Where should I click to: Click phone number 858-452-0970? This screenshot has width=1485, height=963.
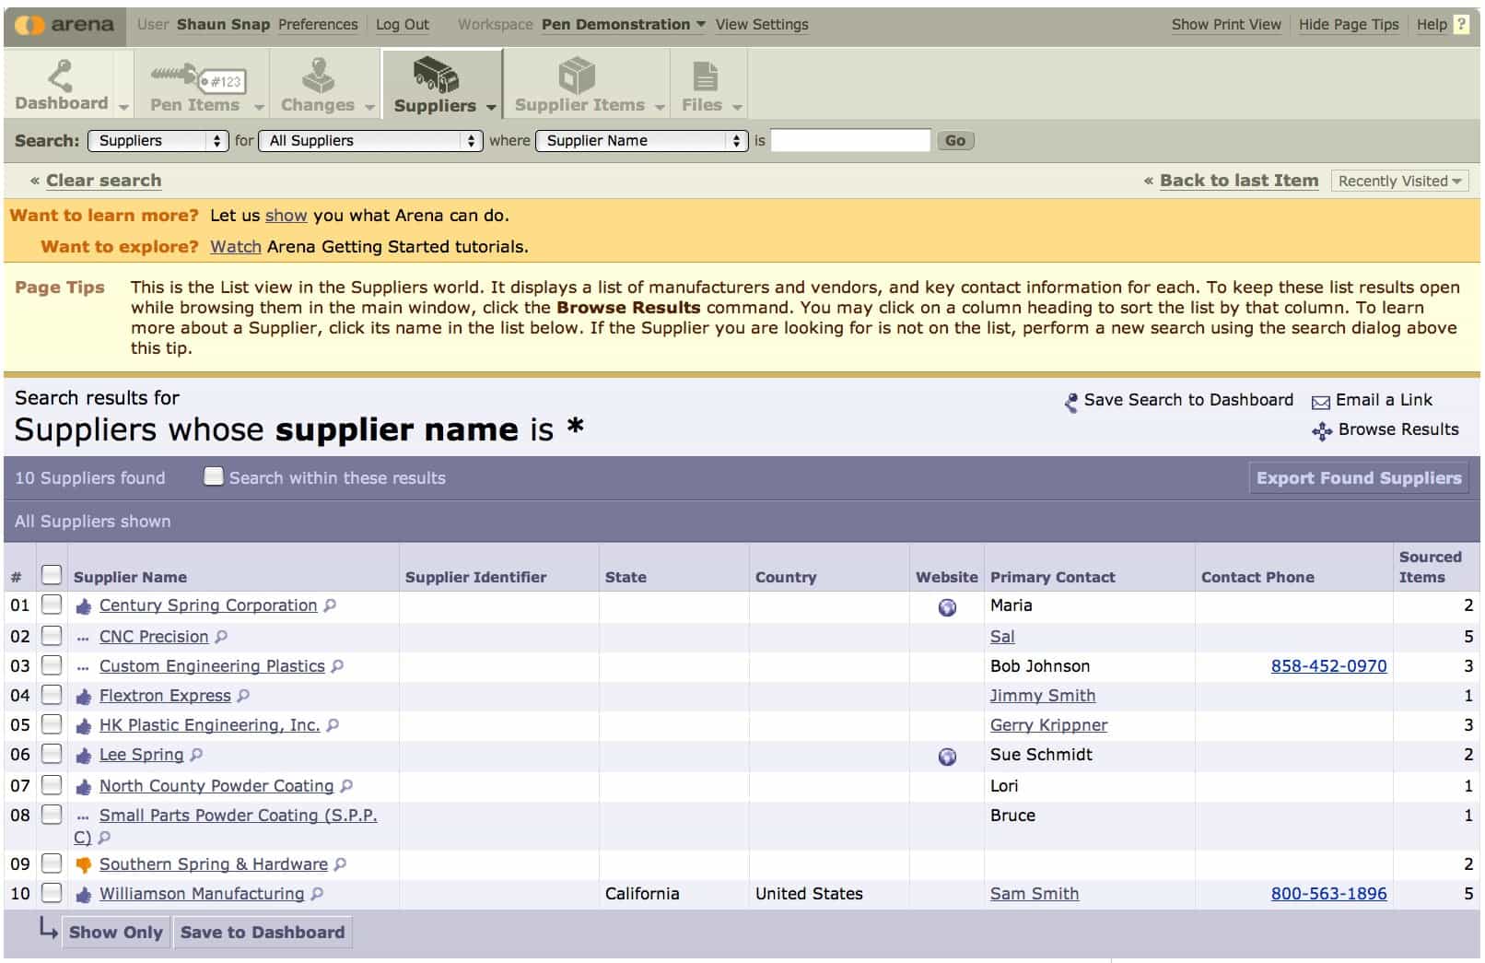pyautogui.click(x=1328, y=666)
